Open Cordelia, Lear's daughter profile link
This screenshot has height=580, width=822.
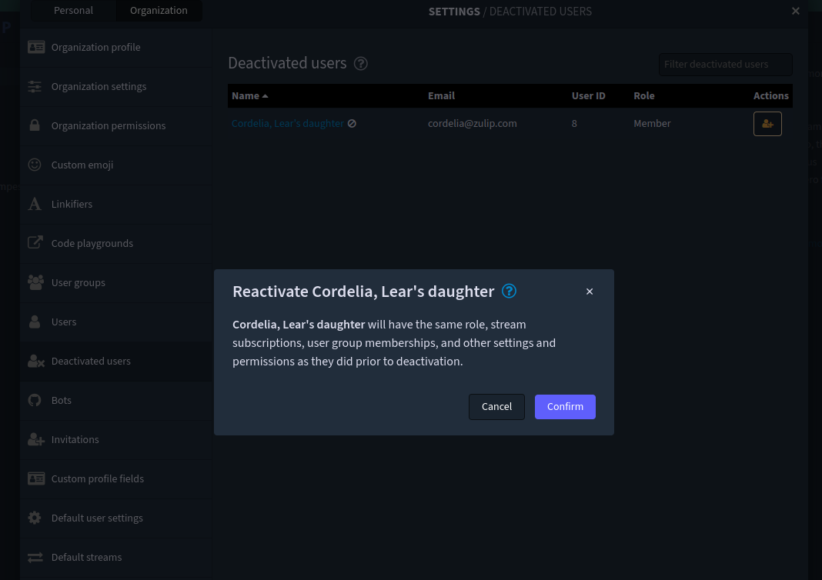pos(286,123)
